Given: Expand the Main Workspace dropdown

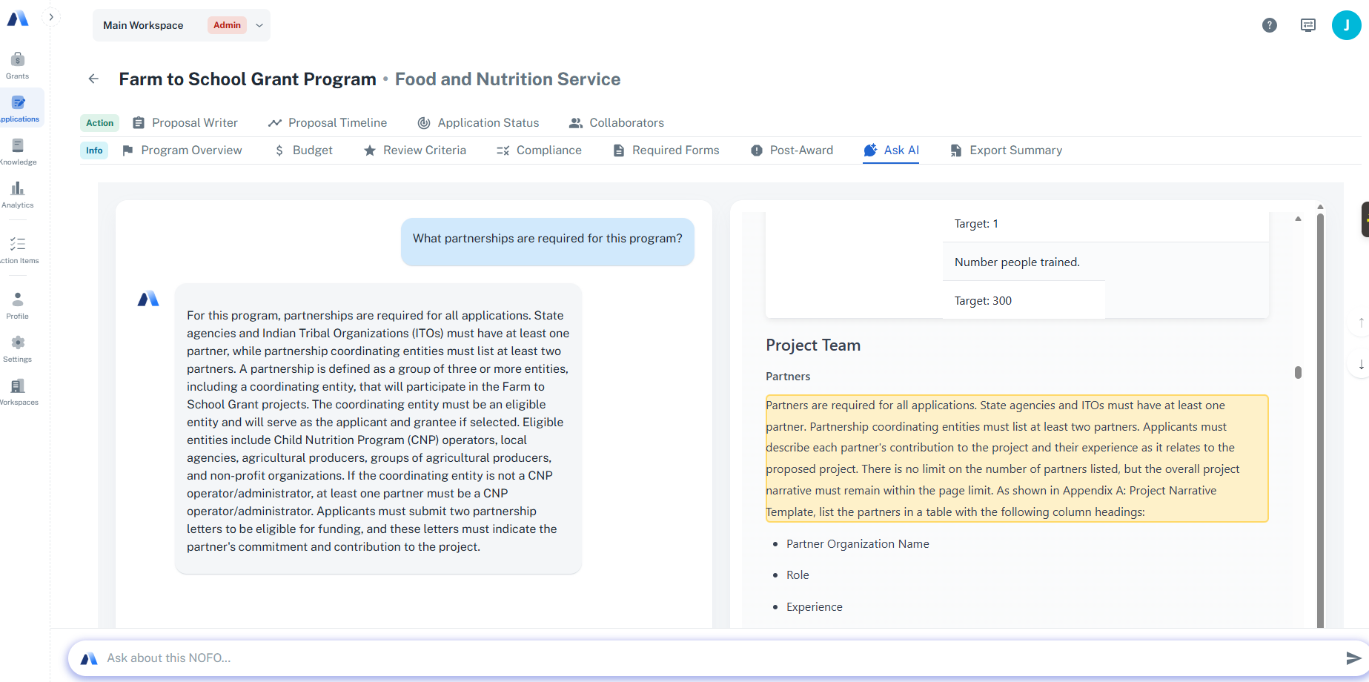Looking at the screenshot, I should click(x=259, y=24).
